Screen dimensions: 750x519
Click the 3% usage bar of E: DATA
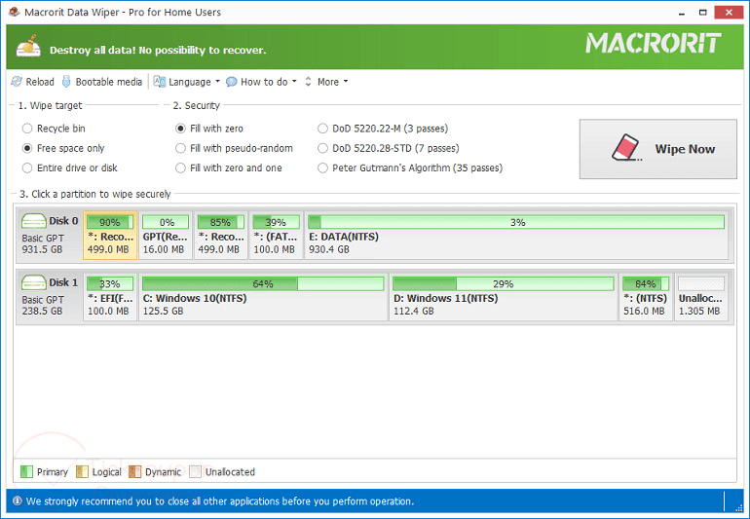tap(516, 222)
